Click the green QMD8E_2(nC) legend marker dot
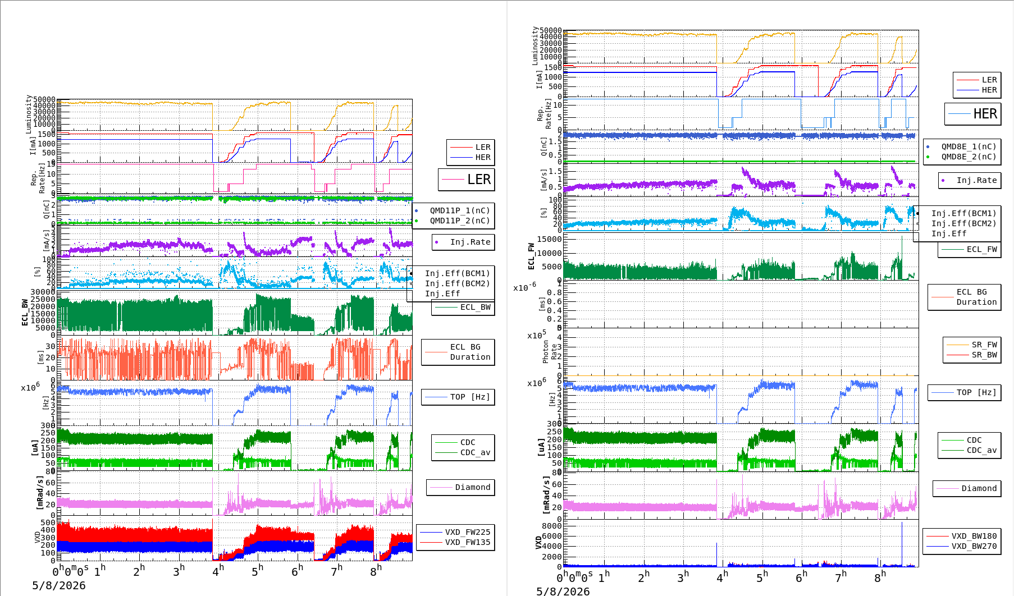Image resolution: width=1014 pixels, height=596 pixels. (x=928, y=157)
